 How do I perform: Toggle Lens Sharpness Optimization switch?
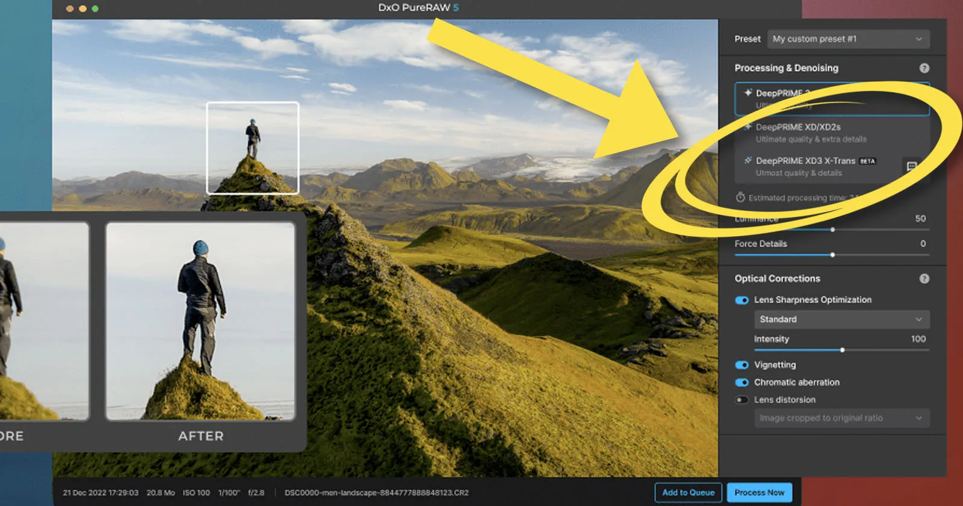[742, 300]
